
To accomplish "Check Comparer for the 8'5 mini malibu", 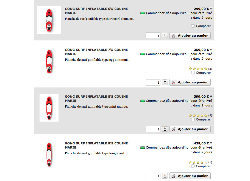I will [193, 119].
